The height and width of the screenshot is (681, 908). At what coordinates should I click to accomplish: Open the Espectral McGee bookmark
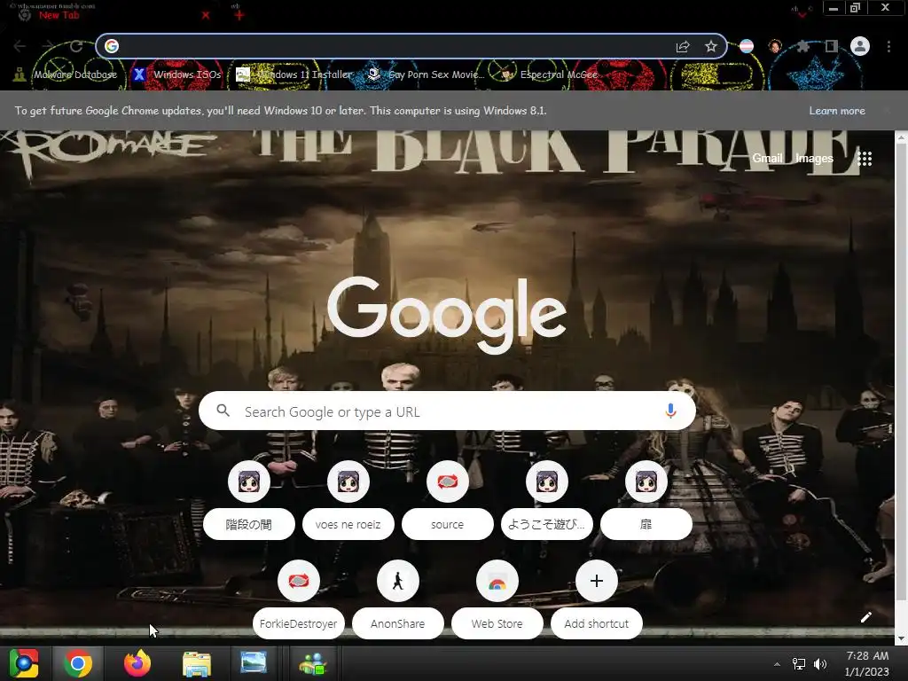(x=549, y=74)
